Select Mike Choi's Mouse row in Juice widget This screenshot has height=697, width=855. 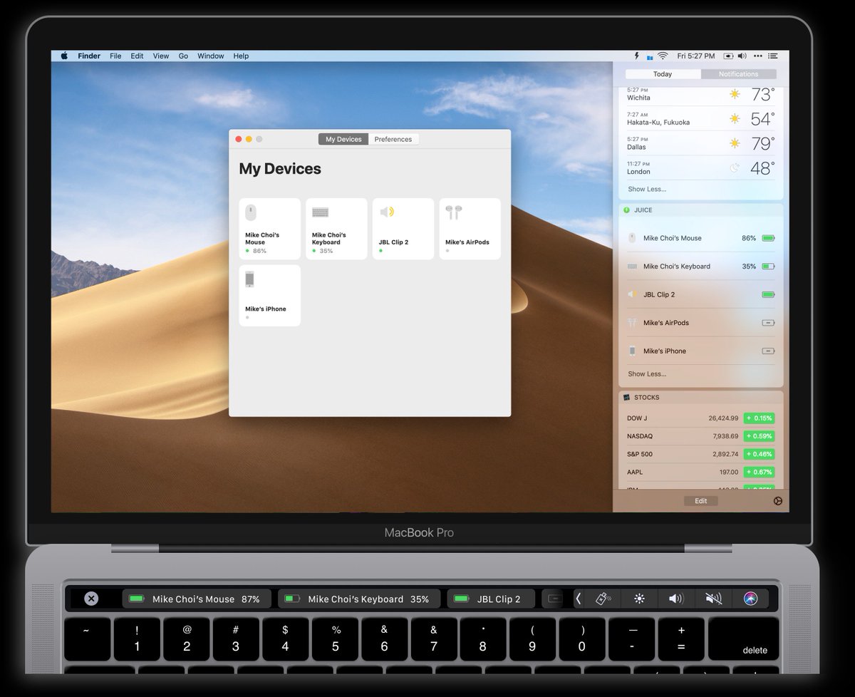coord(701,238)
